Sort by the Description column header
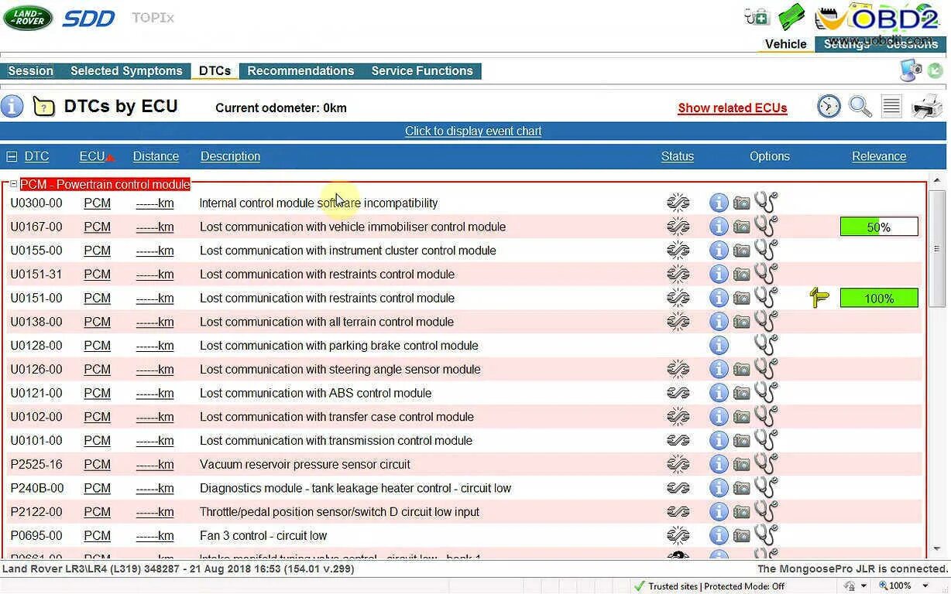Screen dimensions: 951x594 pos(230,156)
